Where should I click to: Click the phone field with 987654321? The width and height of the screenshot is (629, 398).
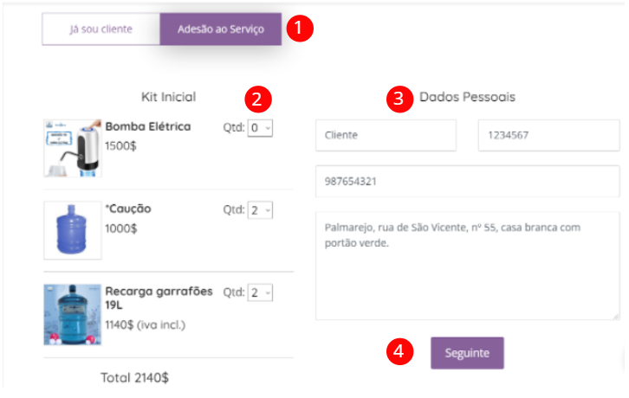(467, 181)
